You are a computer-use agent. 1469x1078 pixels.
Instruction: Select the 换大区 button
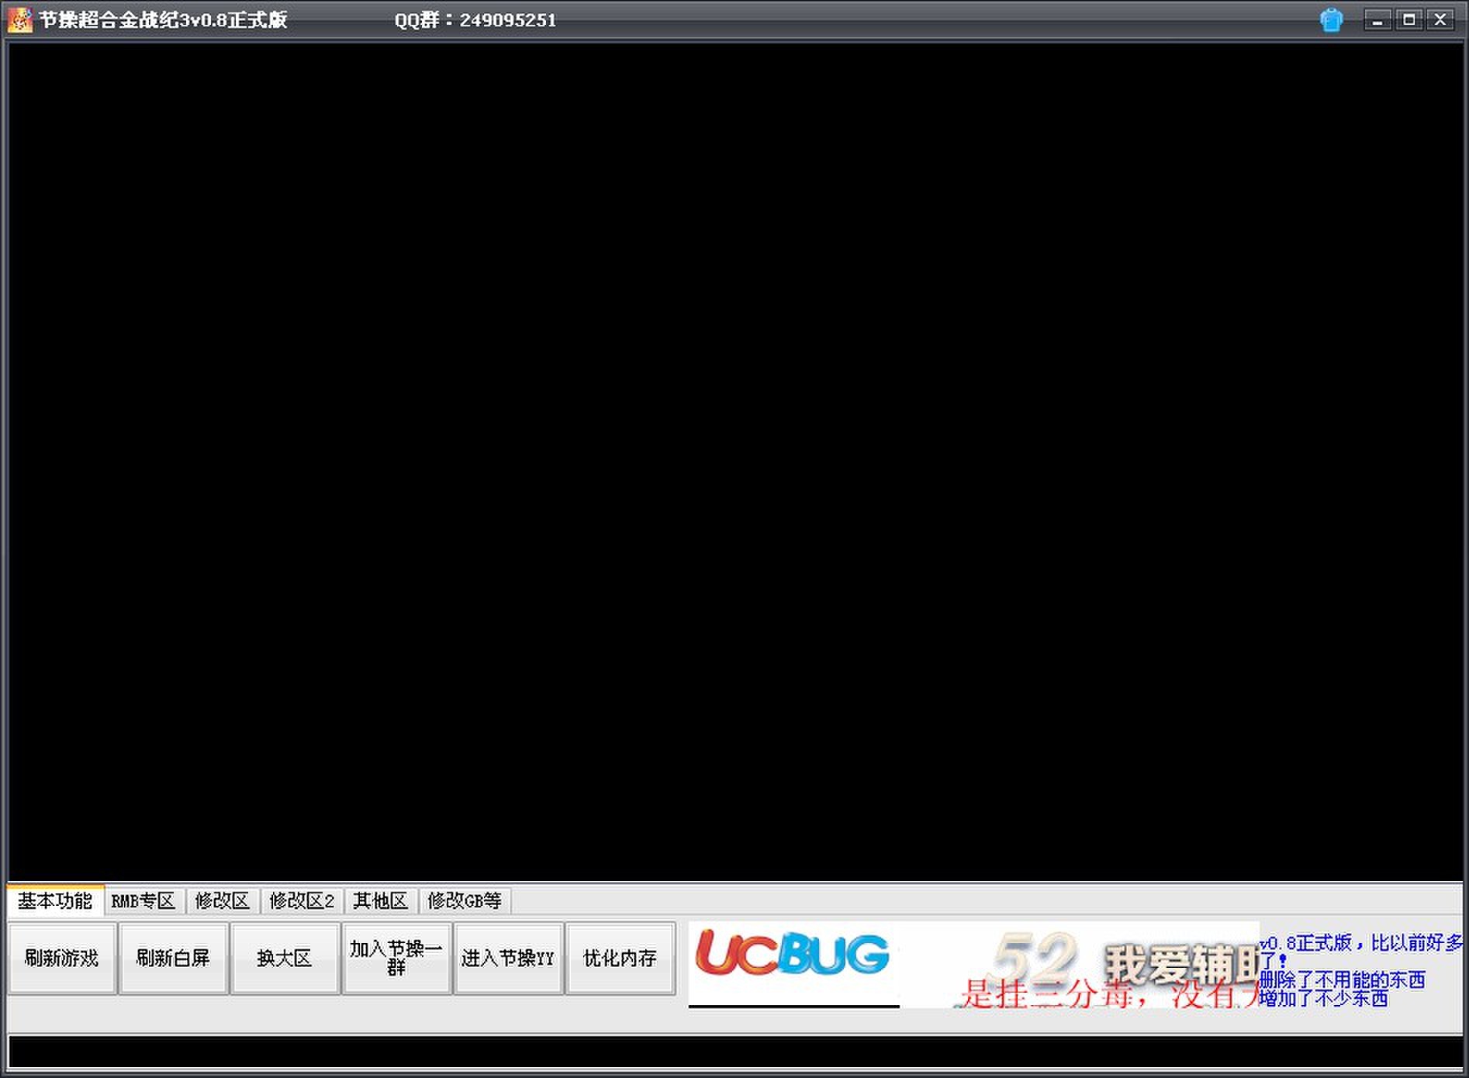pos(285,959)
